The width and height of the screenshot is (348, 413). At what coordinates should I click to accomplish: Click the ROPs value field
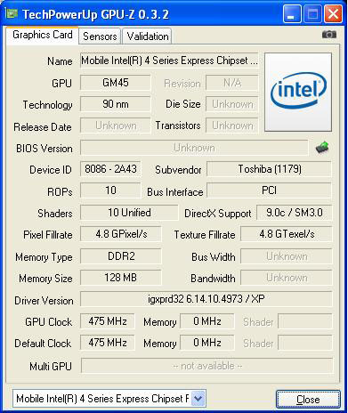tap(110, 190)
